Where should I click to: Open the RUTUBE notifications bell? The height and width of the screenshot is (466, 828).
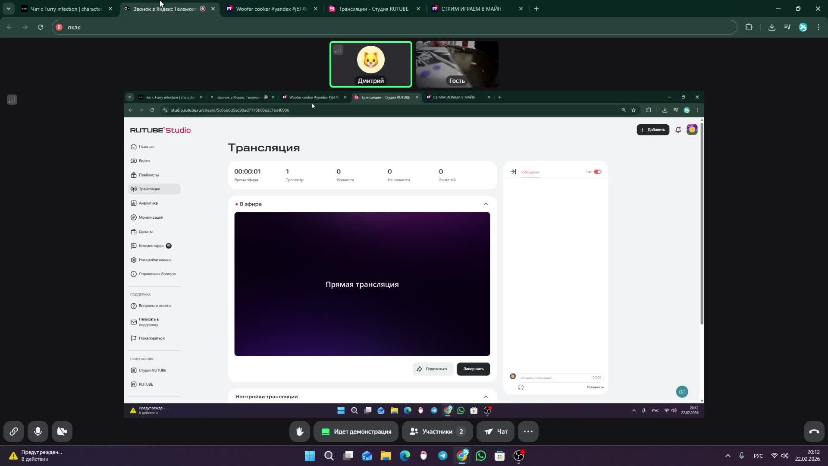pos(678,130)
